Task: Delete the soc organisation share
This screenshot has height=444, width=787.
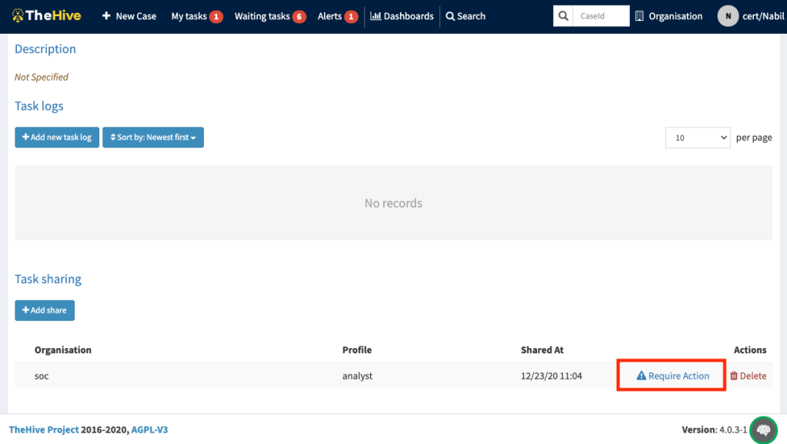Action: [x=748, y=376]
